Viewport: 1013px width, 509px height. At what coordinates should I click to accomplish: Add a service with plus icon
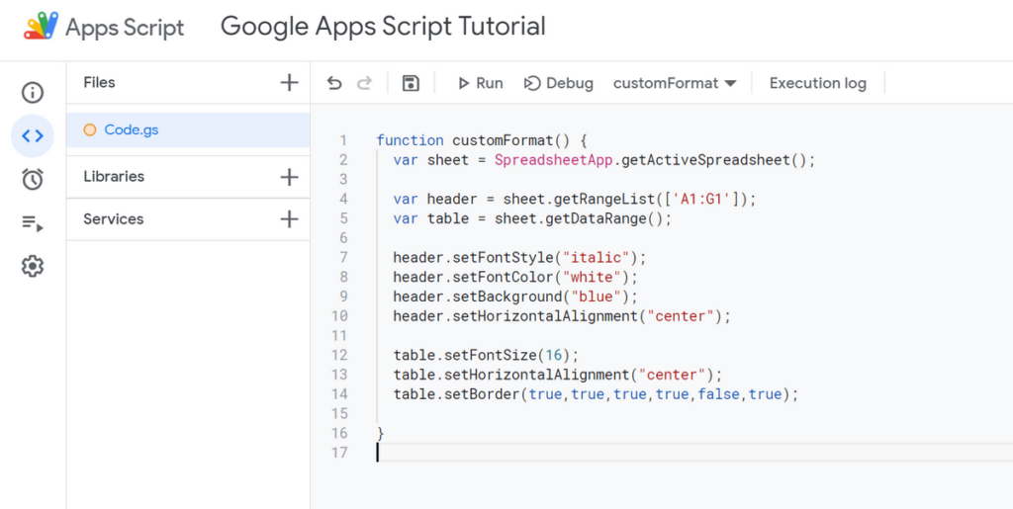289,219
